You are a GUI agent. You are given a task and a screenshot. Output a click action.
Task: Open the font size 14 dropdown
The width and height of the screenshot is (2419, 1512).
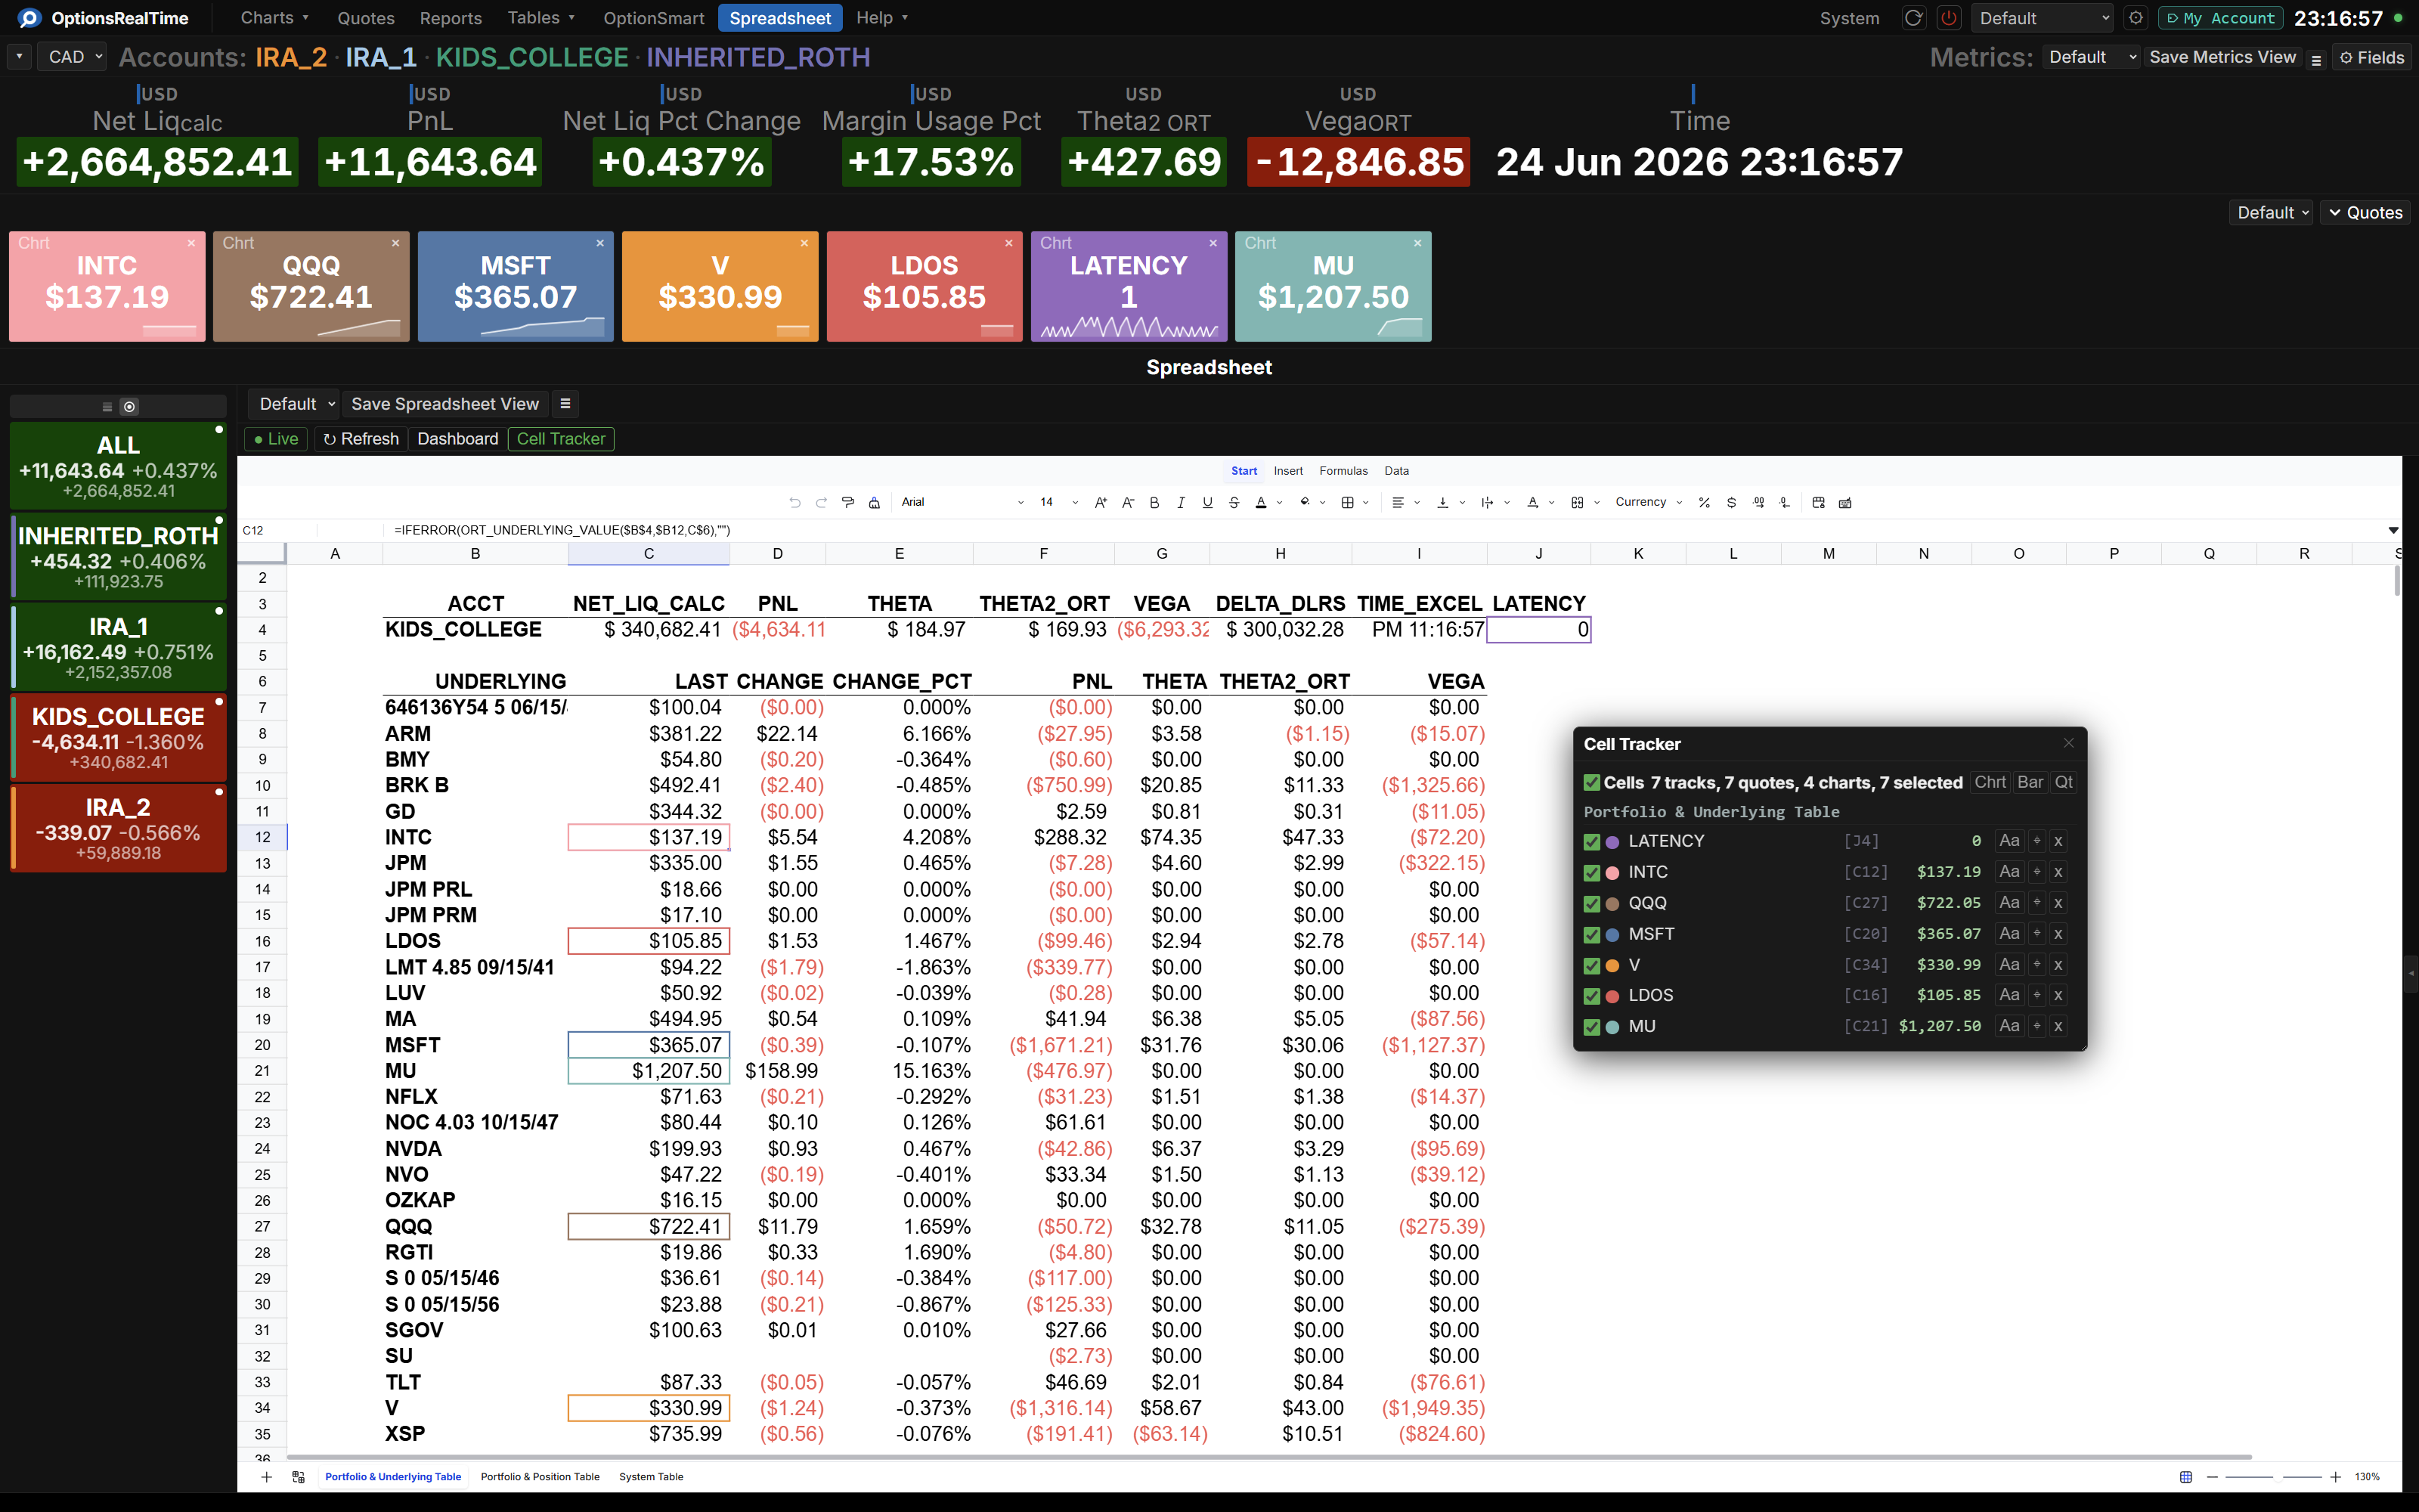[1058, 502]
